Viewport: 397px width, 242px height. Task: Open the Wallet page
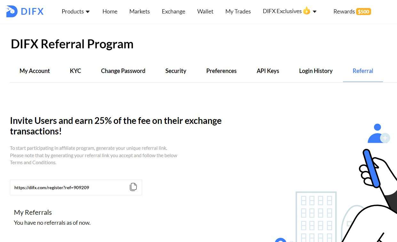point(205,12)
